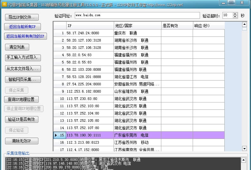Start 智能网页采集 collection
Image resolution: width=251 pixels, height=170 pixels.
click(x=23, y=79)
